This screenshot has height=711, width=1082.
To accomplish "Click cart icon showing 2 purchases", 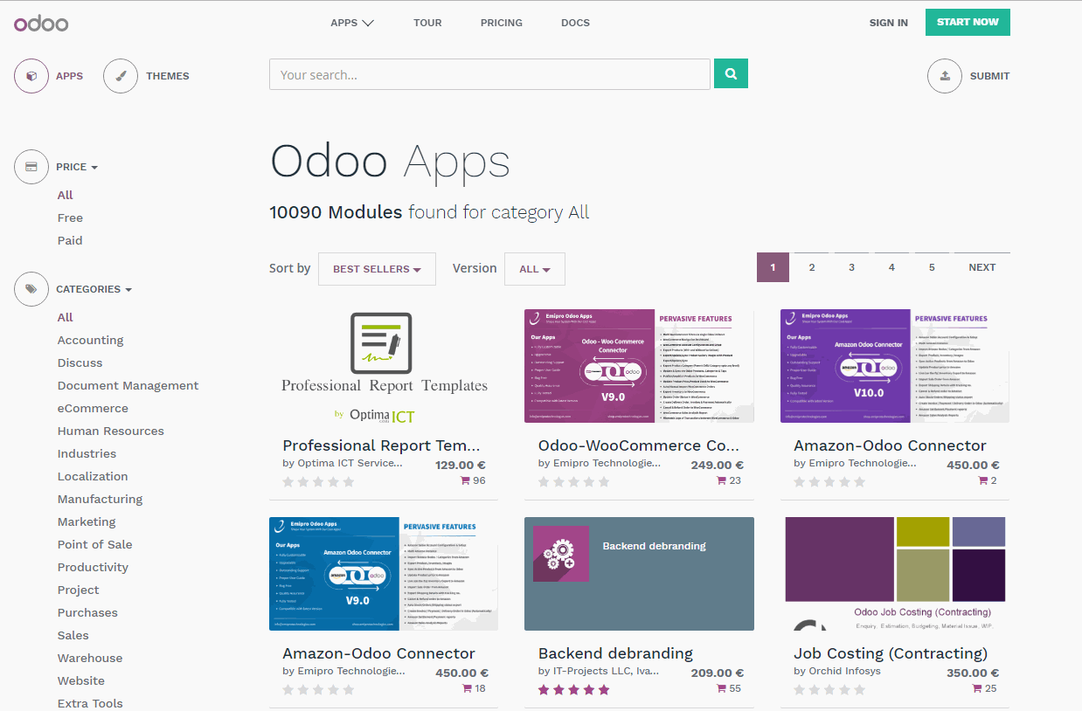I will [x=983, y=480].
